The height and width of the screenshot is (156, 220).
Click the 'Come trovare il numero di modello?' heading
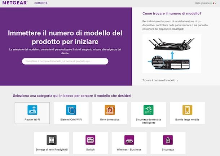pyautogui.click(x=172, y=13)
